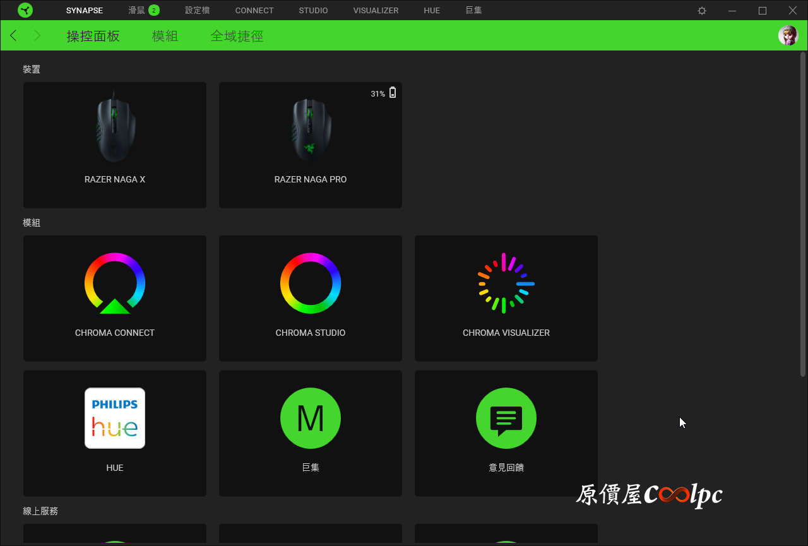Click the 裝置 section heading

click(32, 69)
